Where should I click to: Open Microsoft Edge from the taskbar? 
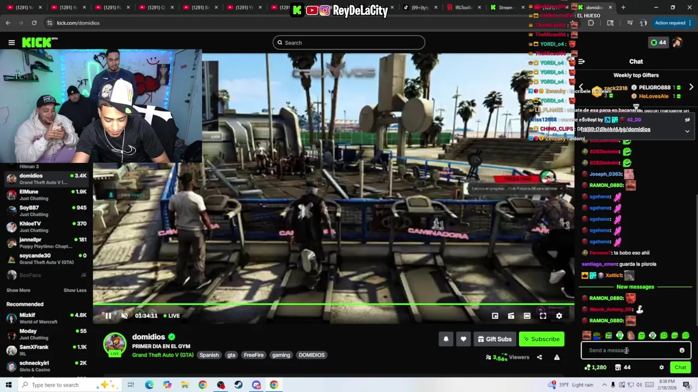coord(149,385)
